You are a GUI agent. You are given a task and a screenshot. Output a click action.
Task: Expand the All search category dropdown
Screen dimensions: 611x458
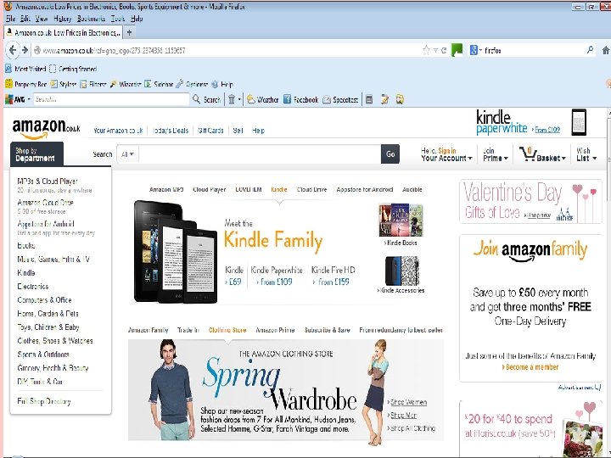coord(127,154)
